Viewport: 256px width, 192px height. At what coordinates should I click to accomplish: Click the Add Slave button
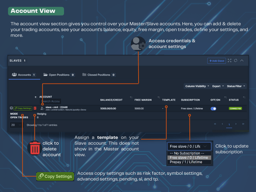[217, 60]
